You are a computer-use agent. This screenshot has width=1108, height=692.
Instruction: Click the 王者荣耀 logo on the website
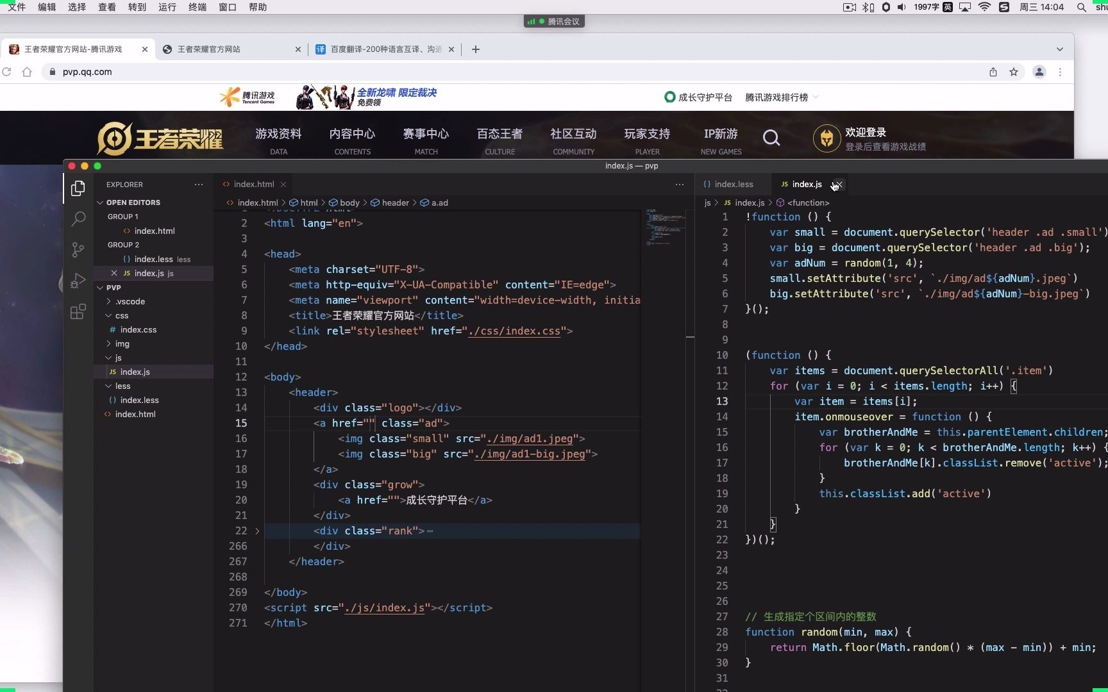(160, 138)
